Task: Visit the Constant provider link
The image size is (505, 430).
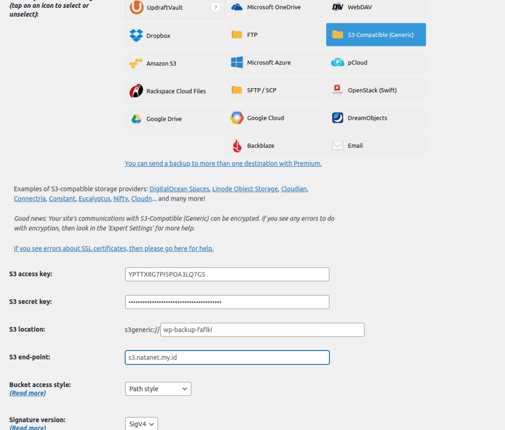Action: point(62,199)
